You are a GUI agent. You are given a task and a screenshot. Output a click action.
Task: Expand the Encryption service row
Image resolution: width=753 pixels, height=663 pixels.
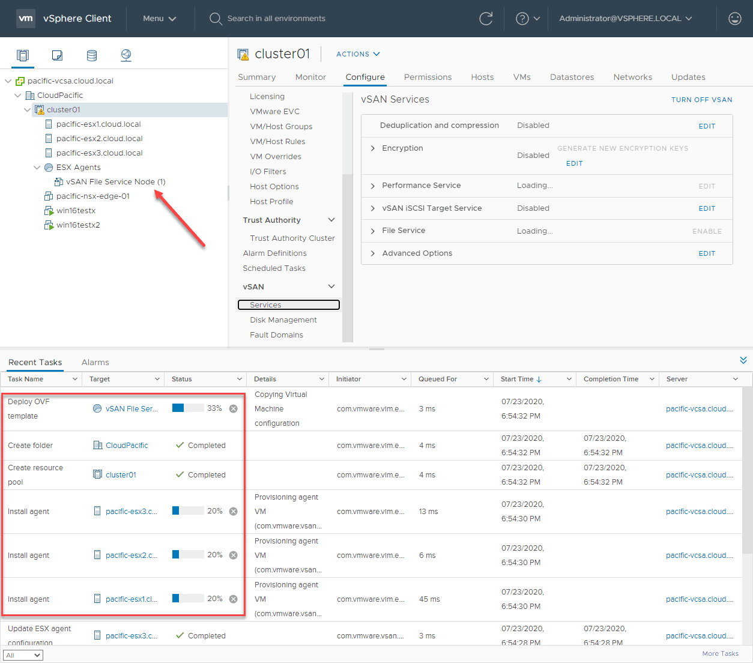[x=373, y=148]
